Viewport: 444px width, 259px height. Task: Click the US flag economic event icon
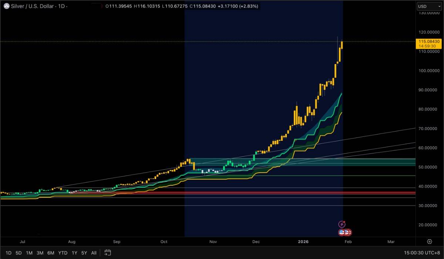tap(342, 232)
